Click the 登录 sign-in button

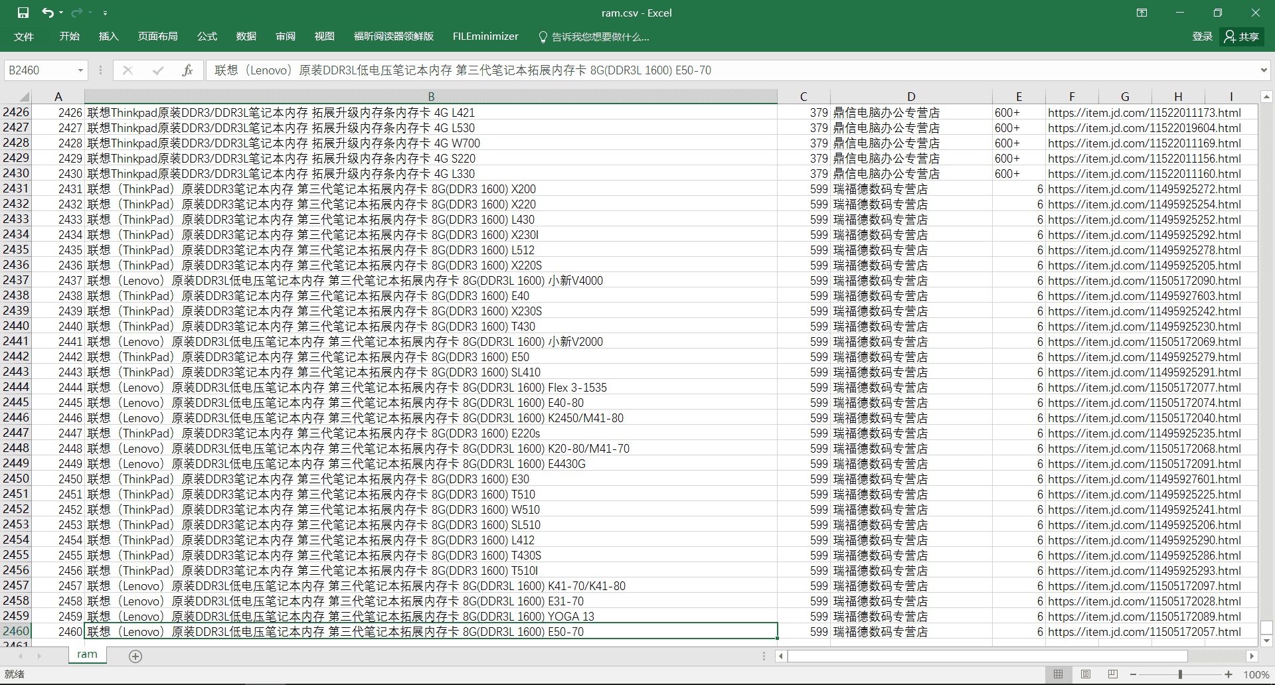tap(1202, 37)
